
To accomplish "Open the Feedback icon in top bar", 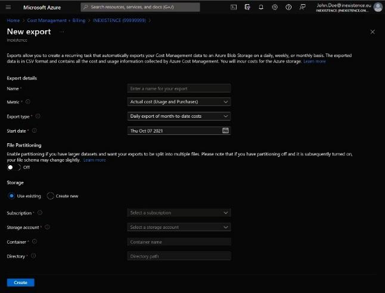I will tap(302, 7).
